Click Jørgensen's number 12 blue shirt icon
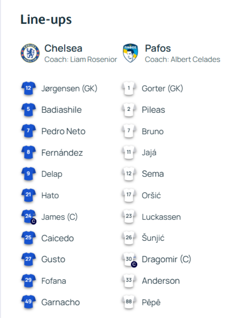 29,88
